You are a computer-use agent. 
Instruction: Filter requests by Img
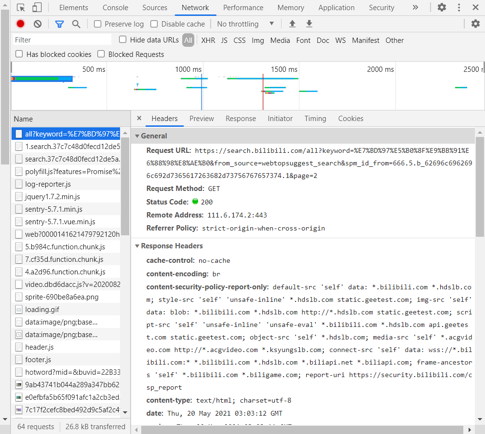(257, 40)
